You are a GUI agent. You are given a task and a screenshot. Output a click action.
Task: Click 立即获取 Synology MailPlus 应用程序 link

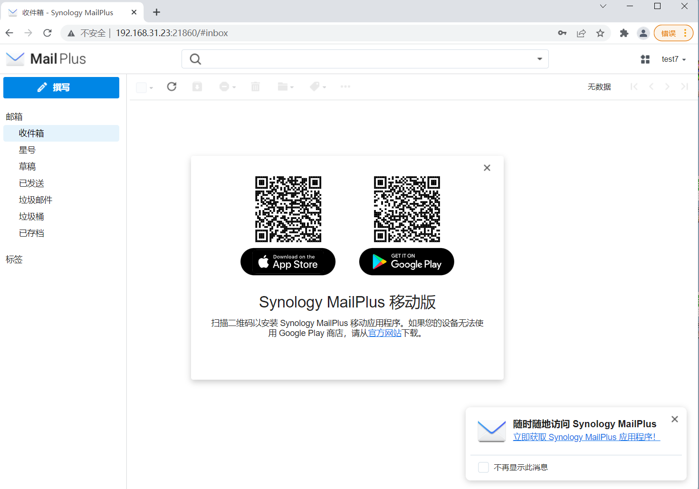pyautogui.click(x=586, y=437)
